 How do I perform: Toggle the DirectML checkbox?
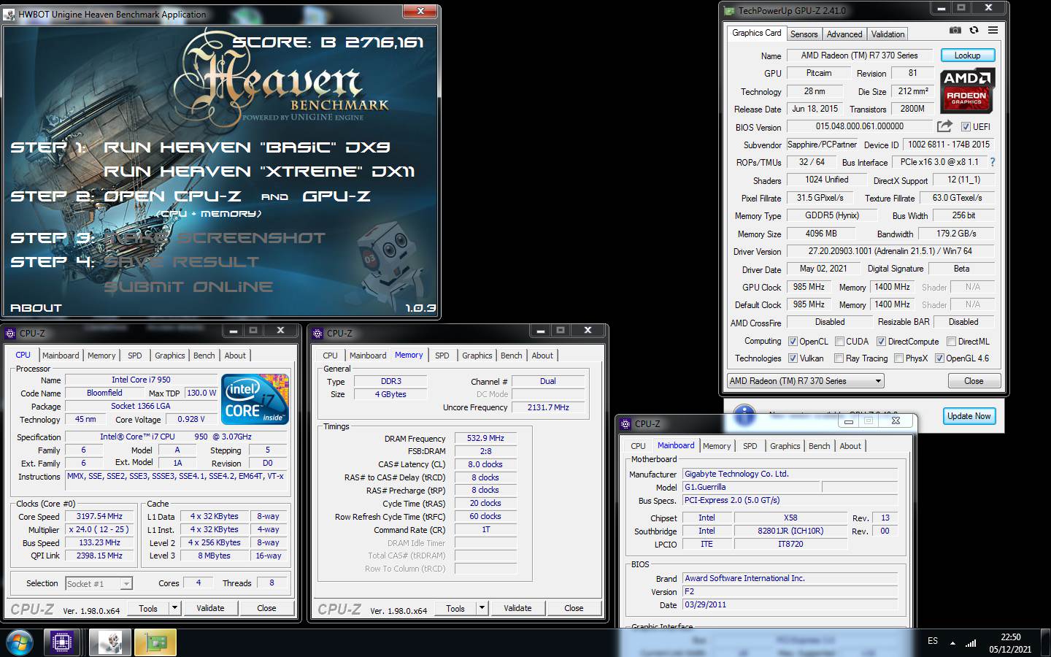click(x=951, y=341)
